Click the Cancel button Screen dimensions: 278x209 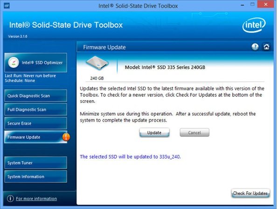[195, 133]
